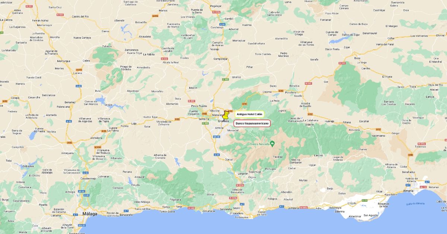Click the AL-12 road shield near Almería
Viewport: 447px width, 234px height.
click(423, 187)
